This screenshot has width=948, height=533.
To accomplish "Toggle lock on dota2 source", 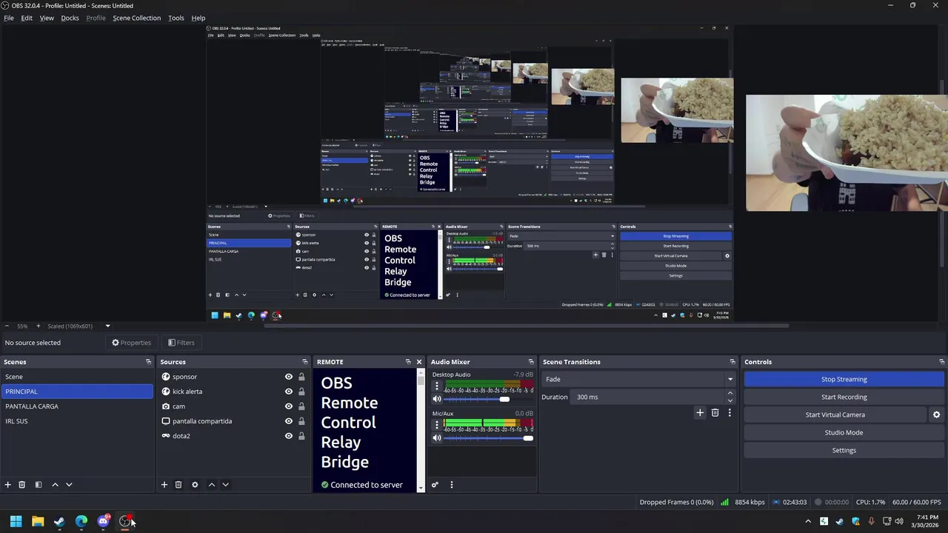I will coord(301,436).
